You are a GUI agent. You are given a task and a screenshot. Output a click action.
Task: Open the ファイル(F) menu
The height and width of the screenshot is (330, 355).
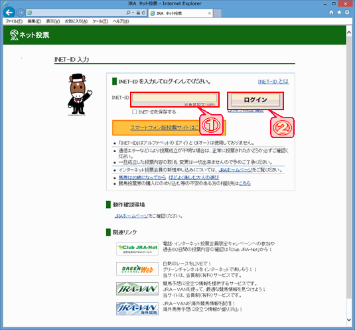pos(14,21)
